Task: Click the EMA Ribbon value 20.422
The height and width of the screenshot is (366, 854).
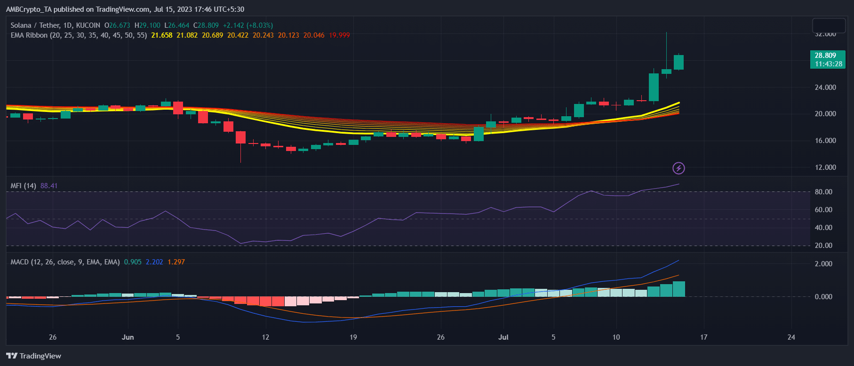Action: click(x=238, y=35)
